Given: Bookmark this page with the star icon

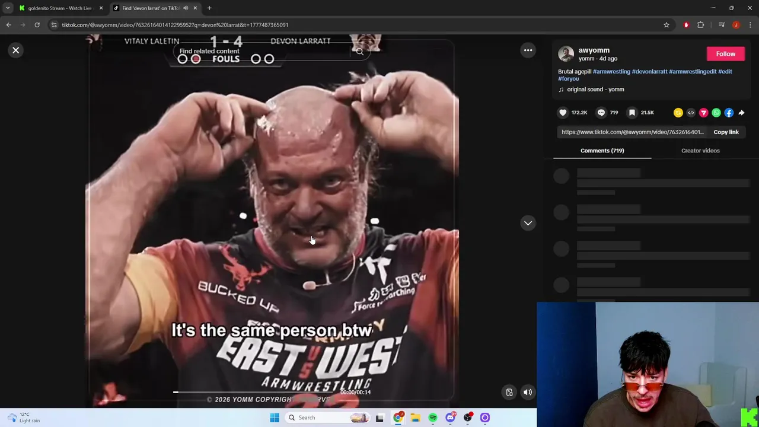Looking at the screenshot, I should coord(666,25).
